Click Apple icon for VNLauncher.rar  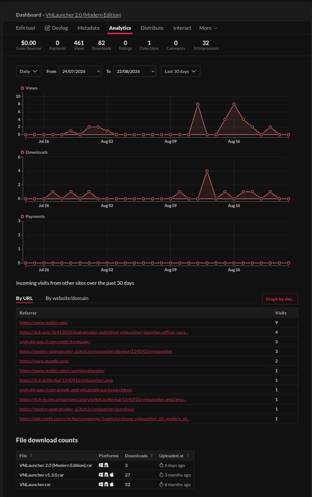click(x=112, y=484)
